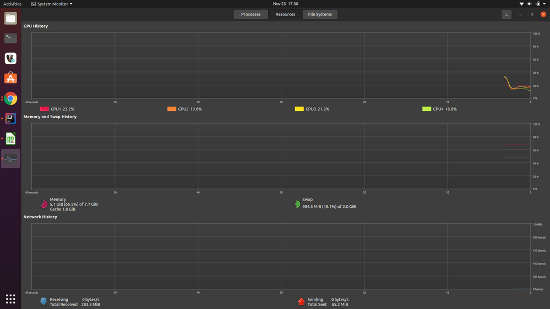This screenshot has width=550, height=309.
Task: Click the blue Receiving arrow icon
Action: coord(43,301)
